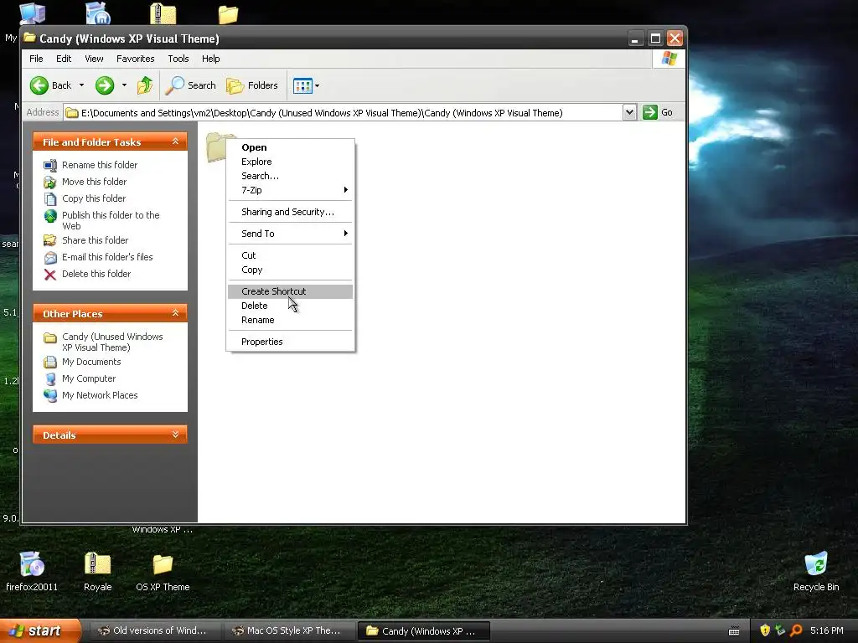858x643 pixels.
Task: Click the Move this folder link
Action: (x=94, y=182)
